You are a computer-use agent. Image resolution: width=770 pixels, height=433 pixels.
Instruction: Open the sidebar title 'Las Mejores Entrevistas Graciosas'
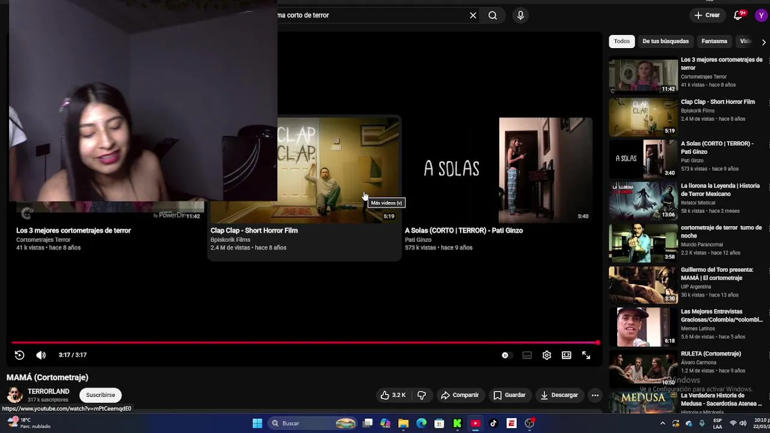click(x=722, y=316)
